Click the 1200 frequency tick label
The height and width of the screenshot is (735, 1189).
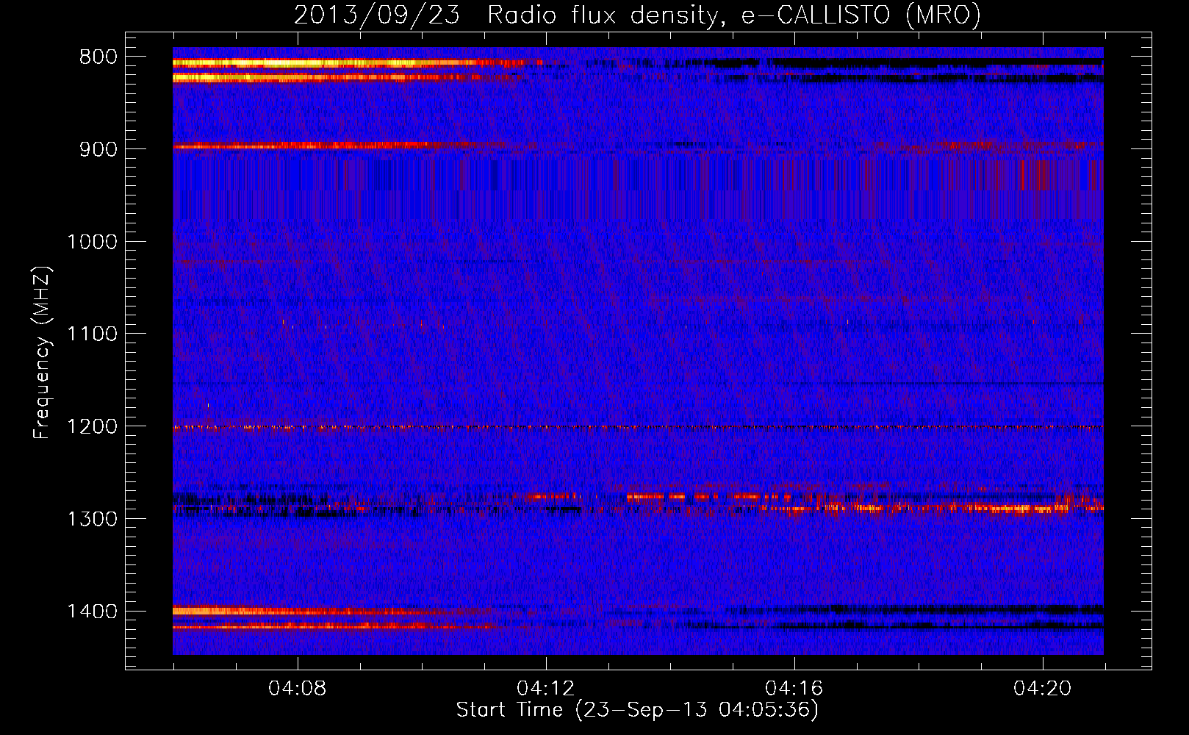tap(92, 427)
